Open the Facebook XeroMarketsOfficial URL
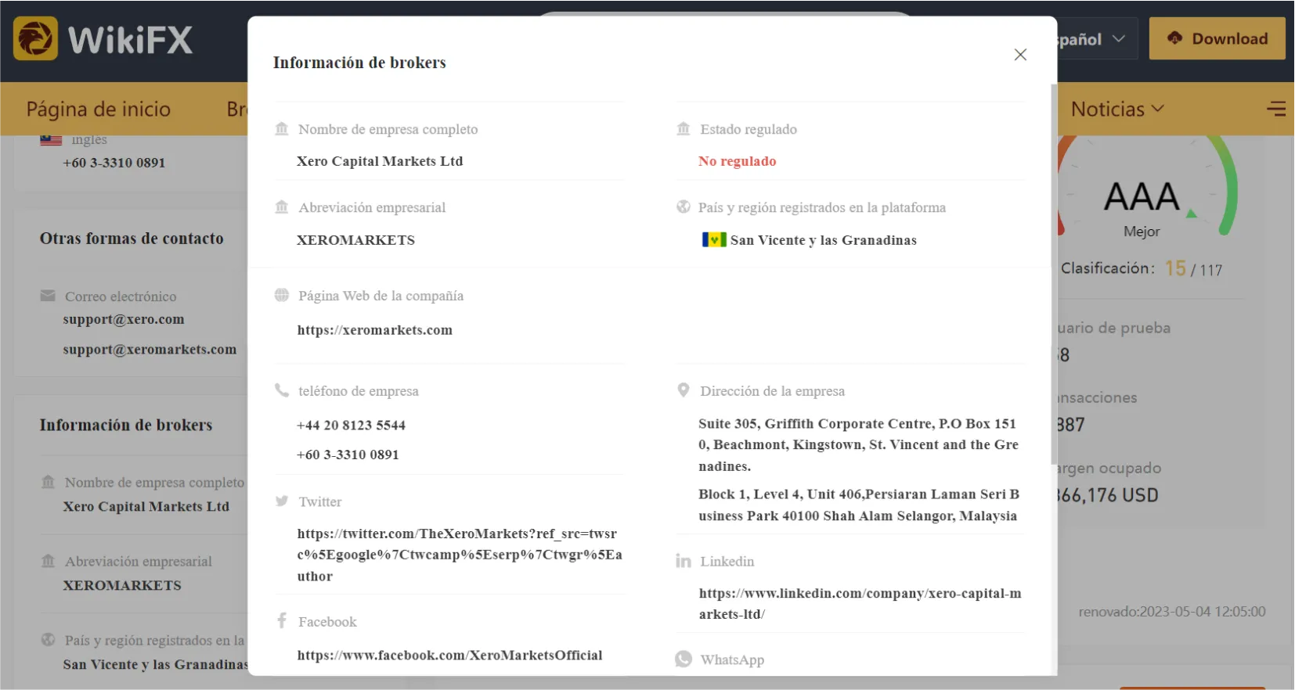This screenshot has width=1295, height=690. coord(449,656)
